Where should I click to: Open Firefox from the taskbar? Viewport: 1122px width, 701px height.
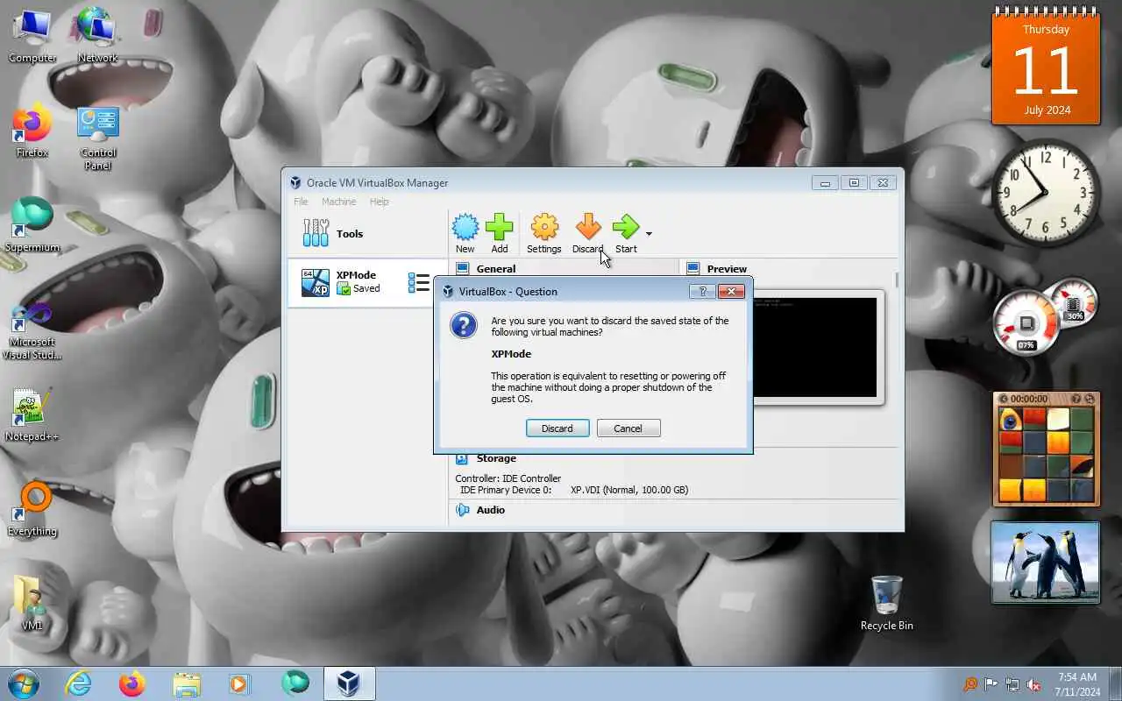pos(132,683)
